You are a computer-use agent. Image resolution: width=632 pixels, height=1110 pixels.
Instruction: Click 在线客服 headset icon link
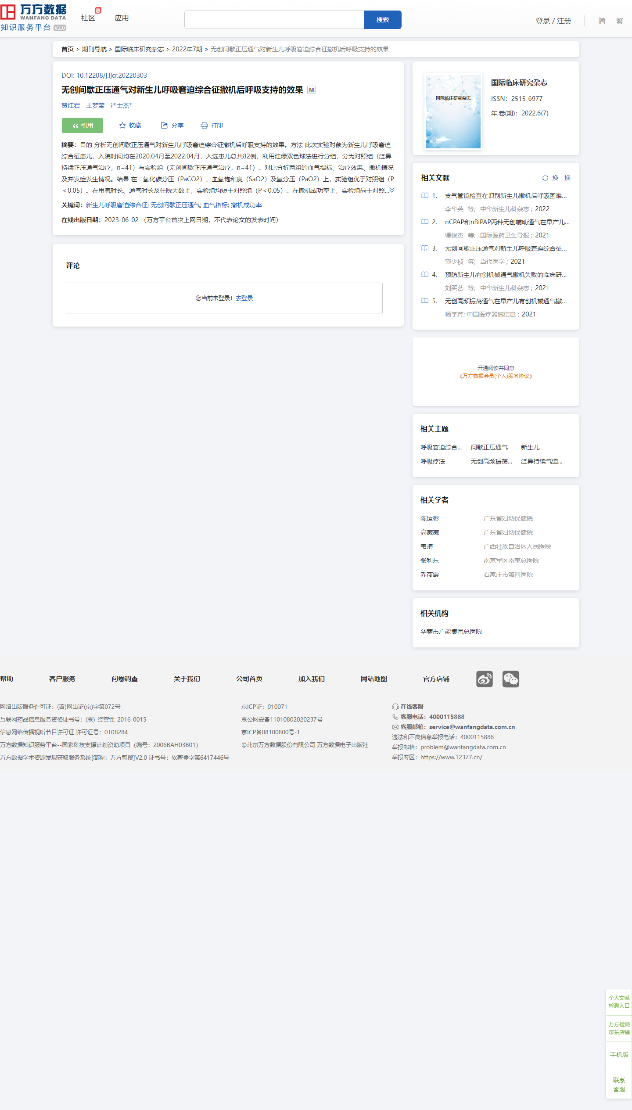(x=408, y=707)
